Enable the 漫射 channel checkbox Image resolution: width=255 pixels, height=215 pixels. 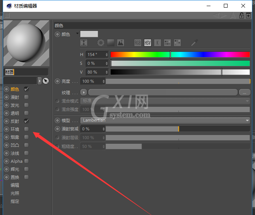click(26, 97)
